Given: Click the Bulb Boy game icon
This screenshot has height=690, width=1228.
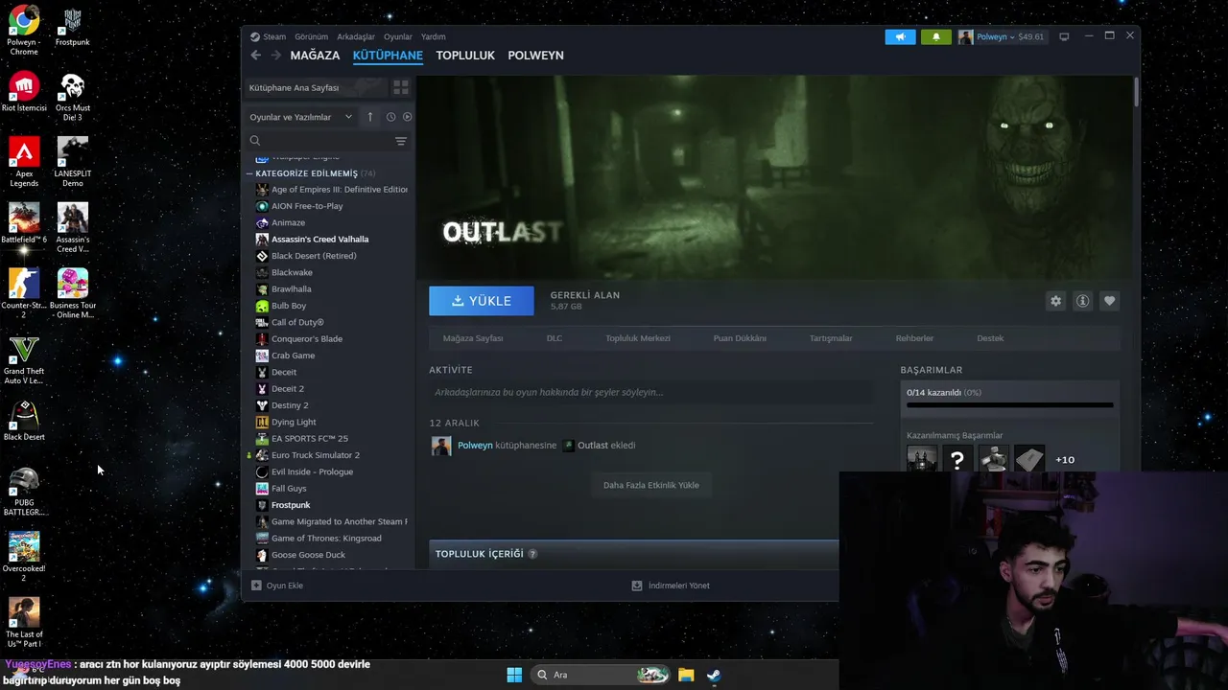Looking at the screenshot, I should (x=262, y=306).
